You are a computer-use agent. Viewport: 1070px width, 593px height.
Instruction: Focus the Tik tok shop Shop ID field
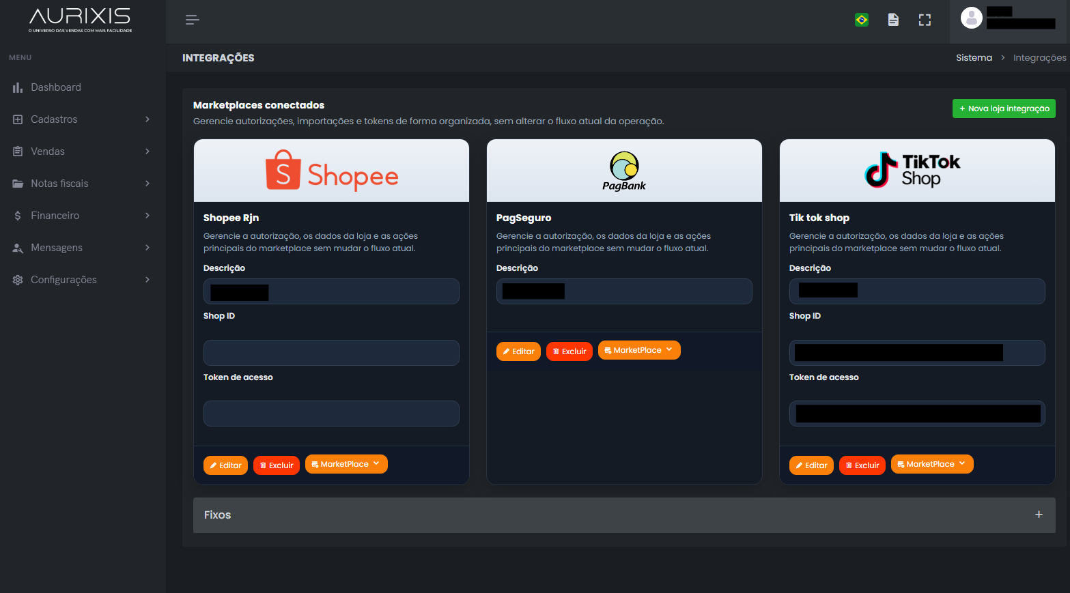(917, 353)
